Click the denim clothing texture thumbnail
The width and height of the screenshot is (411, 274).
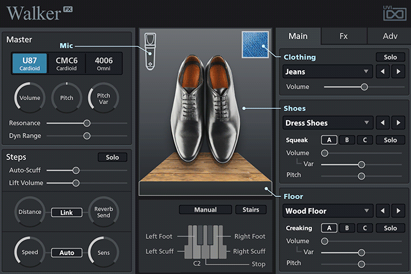[x=255, y=45]
